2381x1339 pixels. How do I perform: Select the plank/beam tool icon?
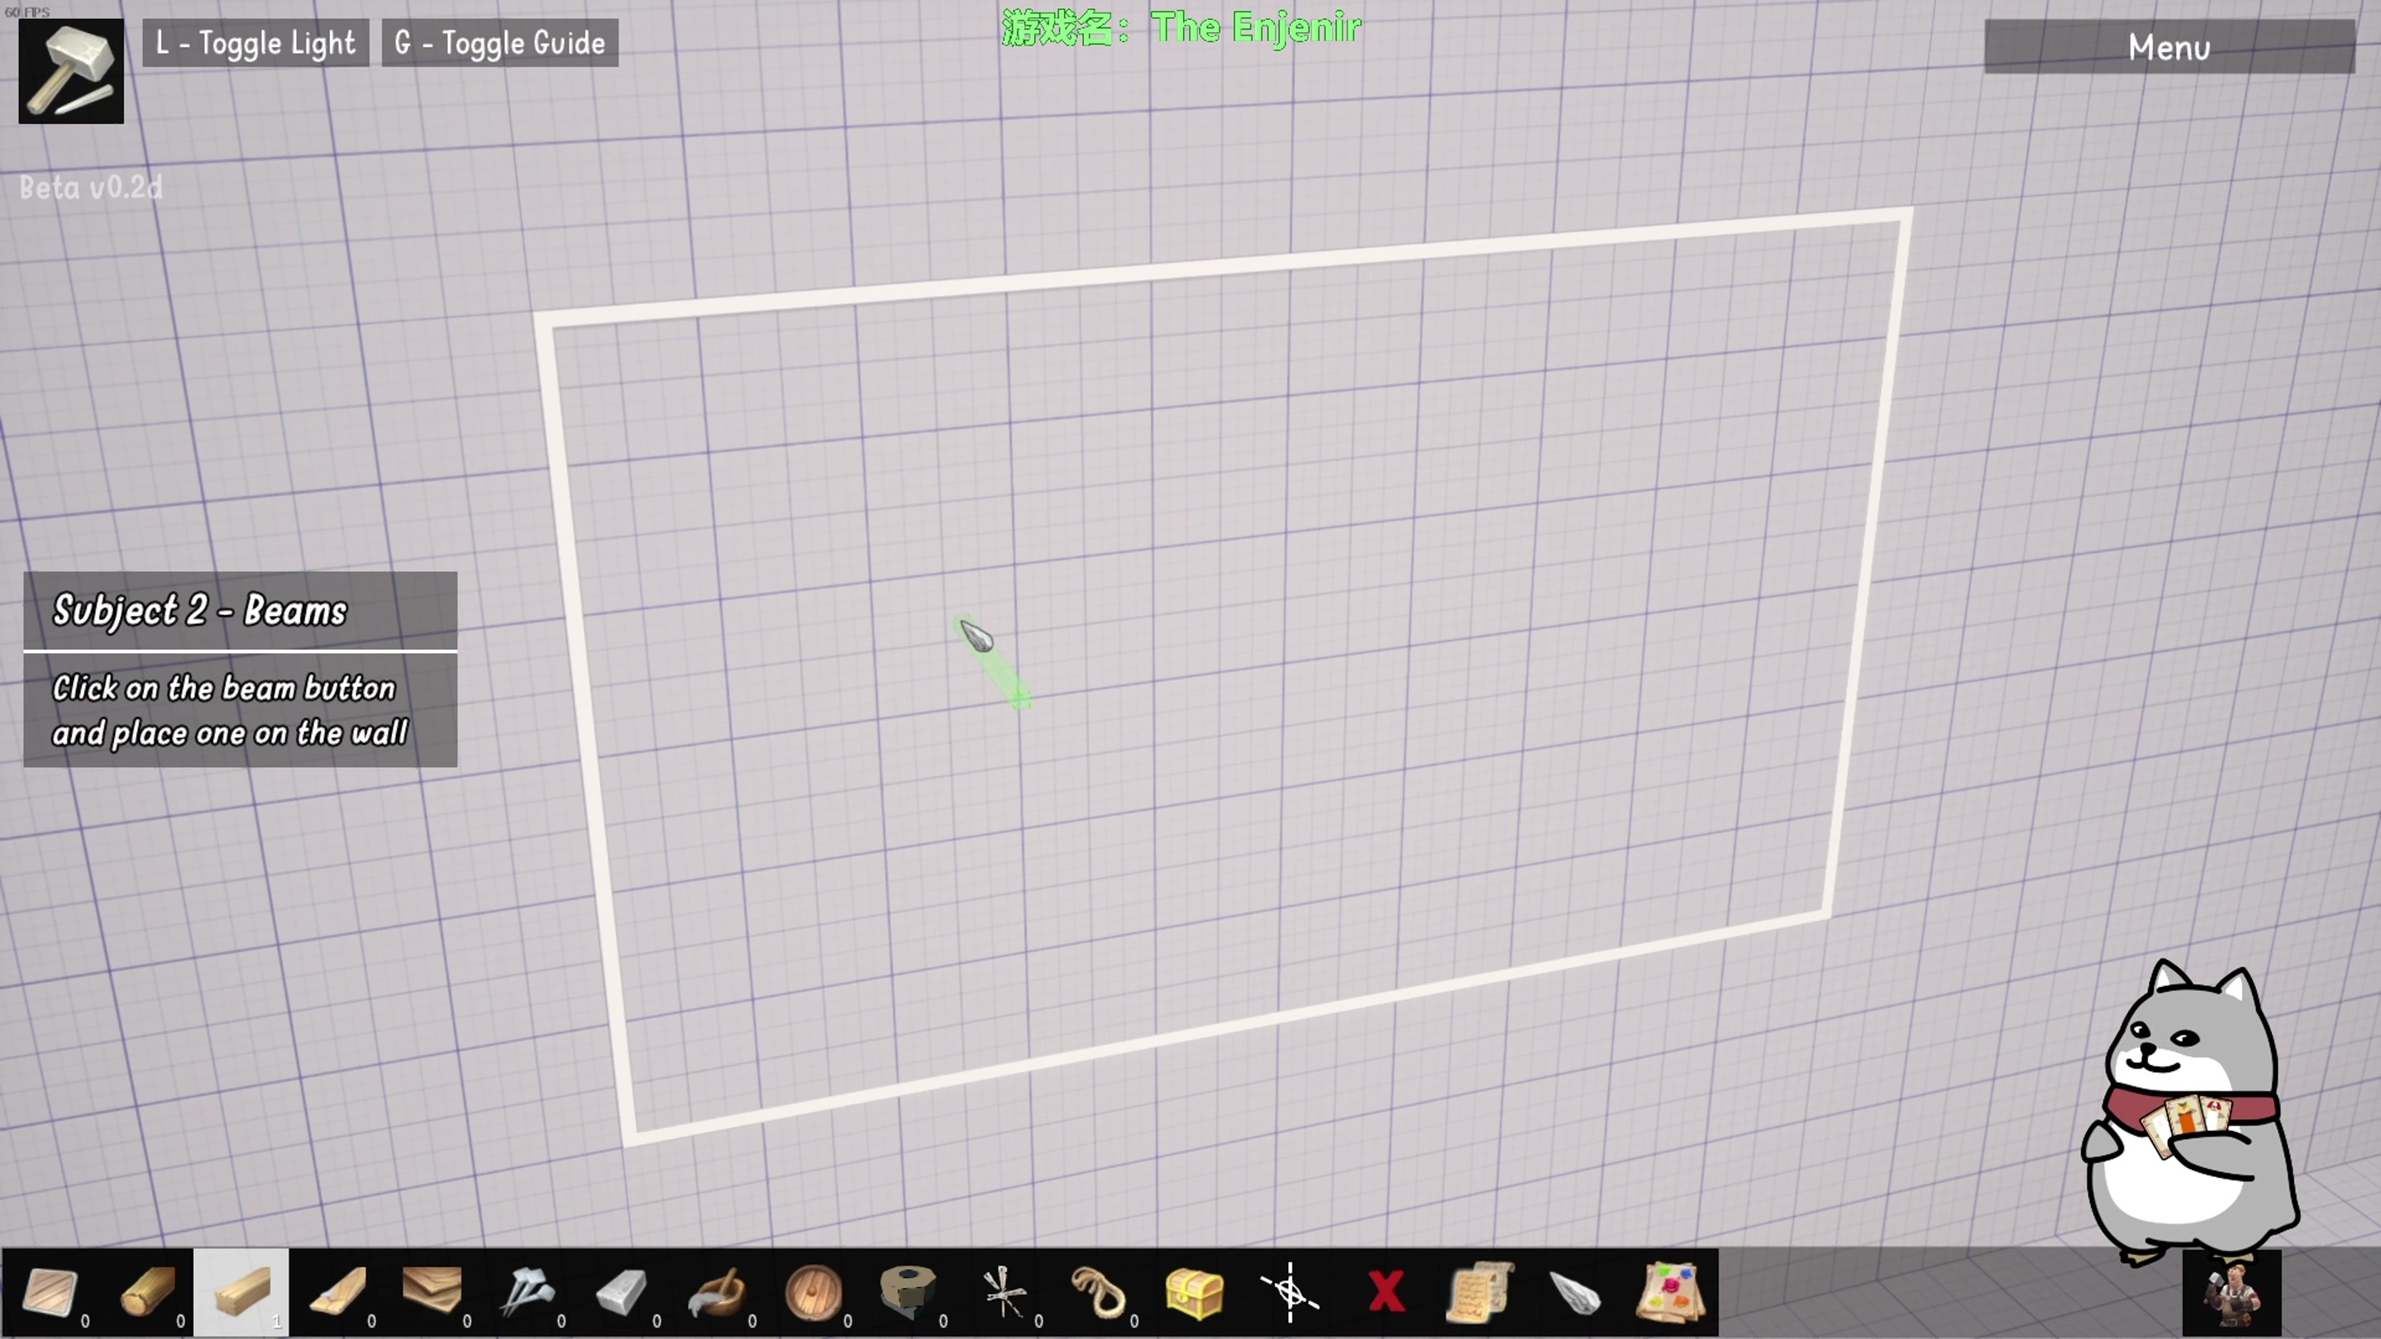click(241, 1292)
